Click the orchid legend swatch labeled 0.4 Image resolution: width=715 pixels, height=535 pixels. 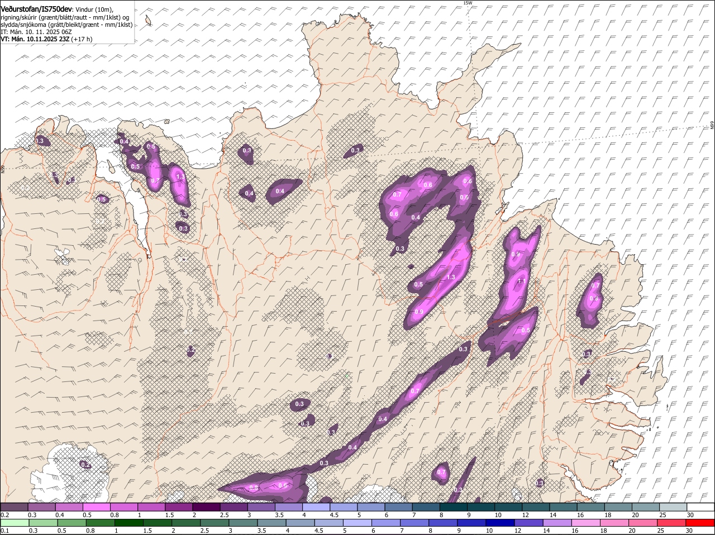coord(69,507)
